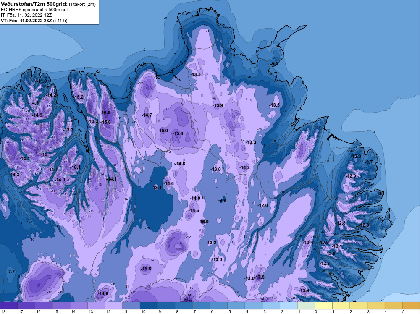Click the -13.5 temperature value
420x314 pixels.
pos(275,105)
